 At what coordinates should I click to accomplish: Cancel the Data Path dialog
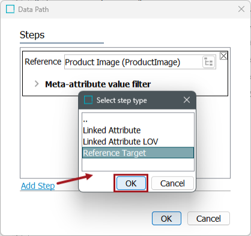click(208, 219)
